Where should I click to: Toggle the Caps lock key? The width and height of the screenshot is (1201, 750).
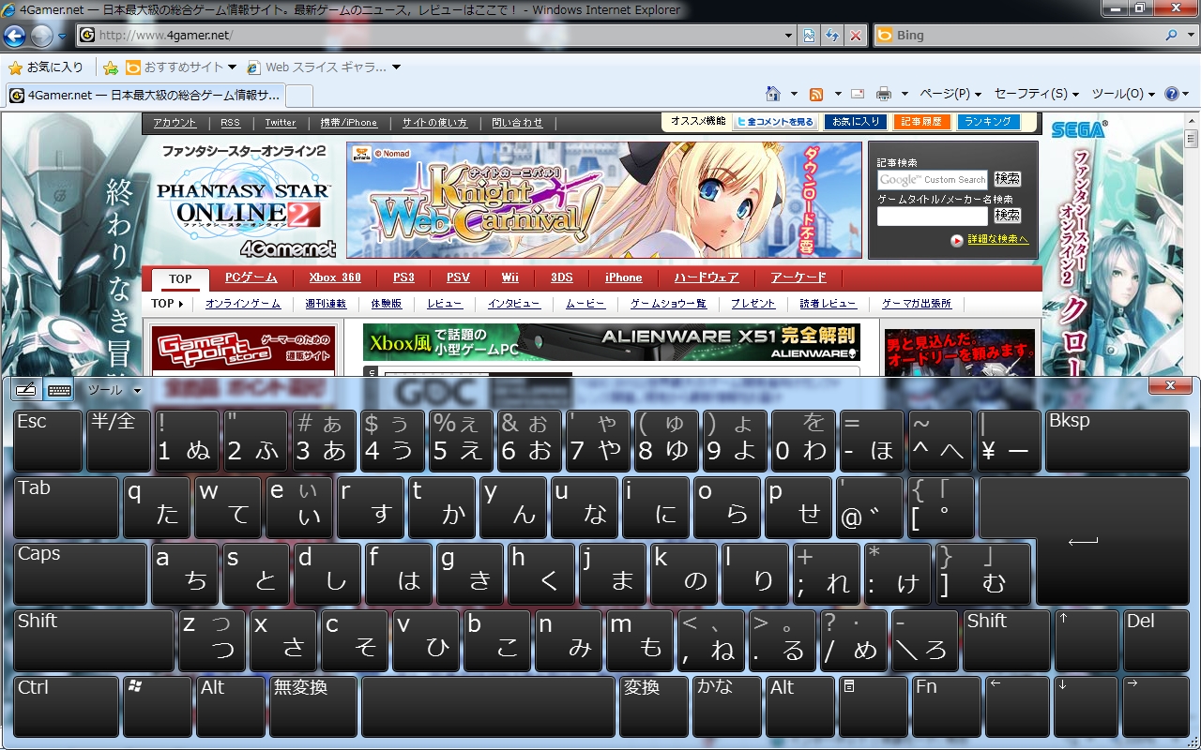(80, 574)
